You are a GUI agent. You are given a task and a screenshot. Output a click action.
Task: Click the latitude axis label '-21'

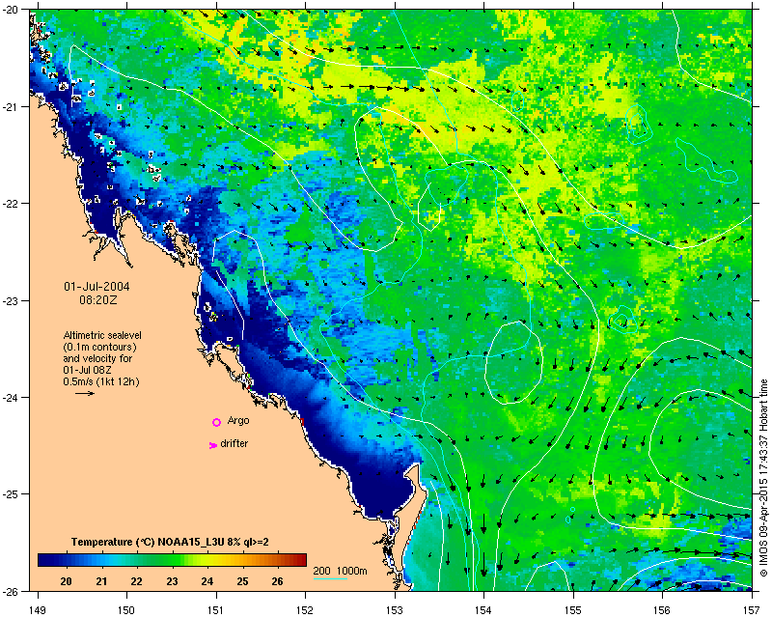(x=11, y=107)
